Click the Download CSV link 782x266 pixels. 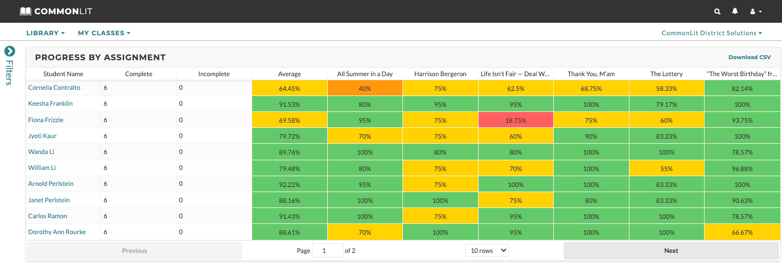[x=750, y=57]
